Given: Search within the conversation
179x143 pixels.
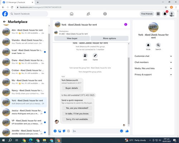Looking at the screenshot, I should [x=158, y=45].
